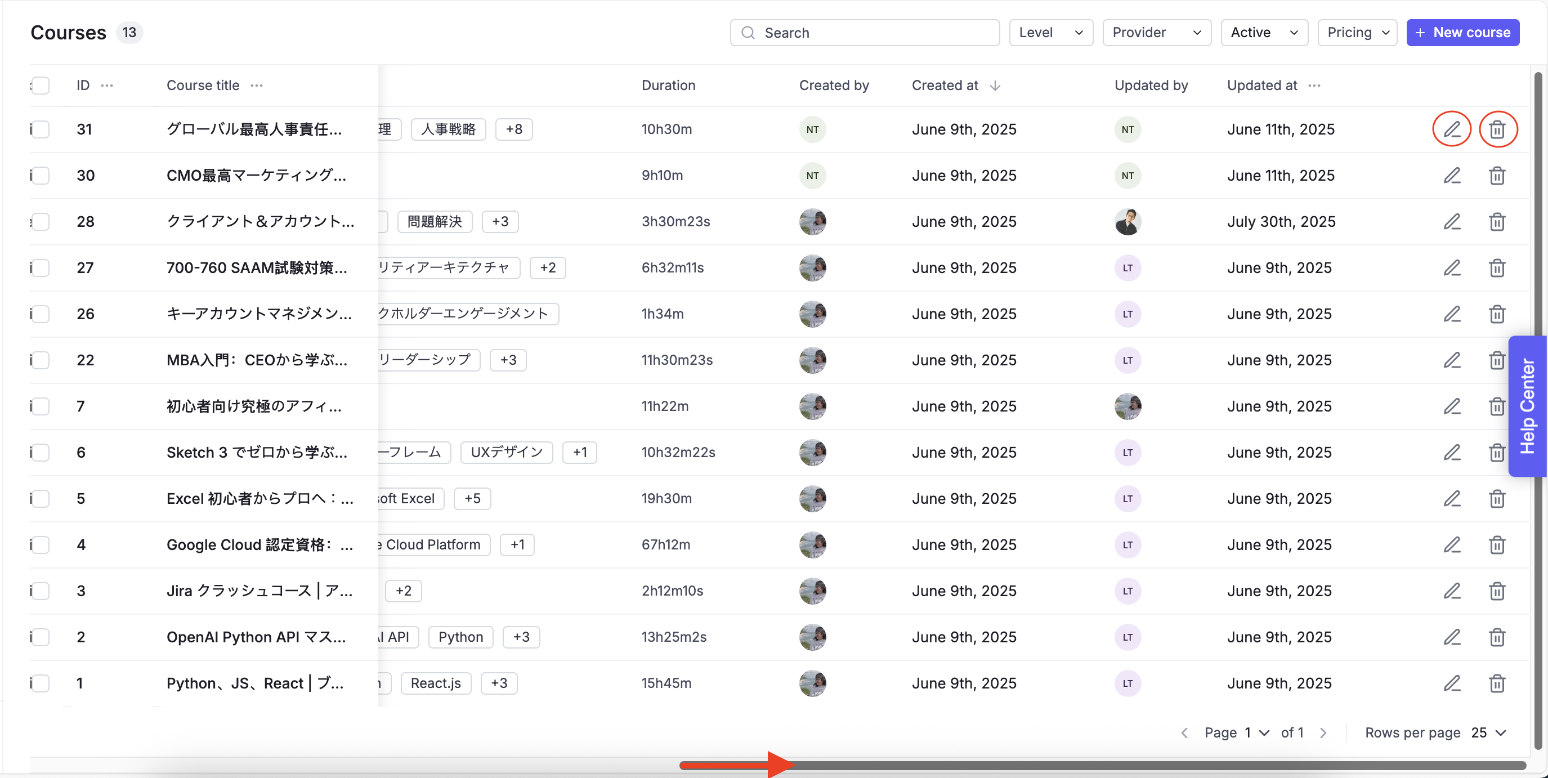Click three-dot options next to ID header

click(107, 86)
